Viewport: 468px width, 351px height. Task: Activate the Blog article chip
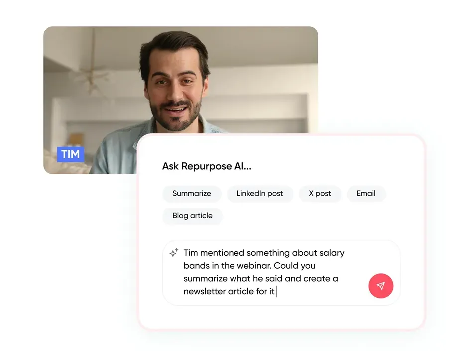pyautogui.click(x=192, y=216)
